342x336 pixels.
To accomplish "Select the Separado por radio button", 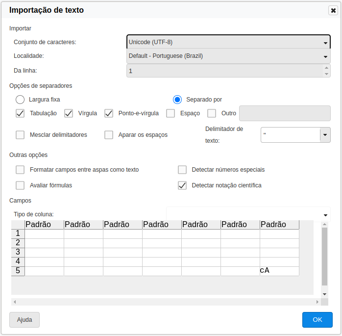I will (x=177, y=100).
